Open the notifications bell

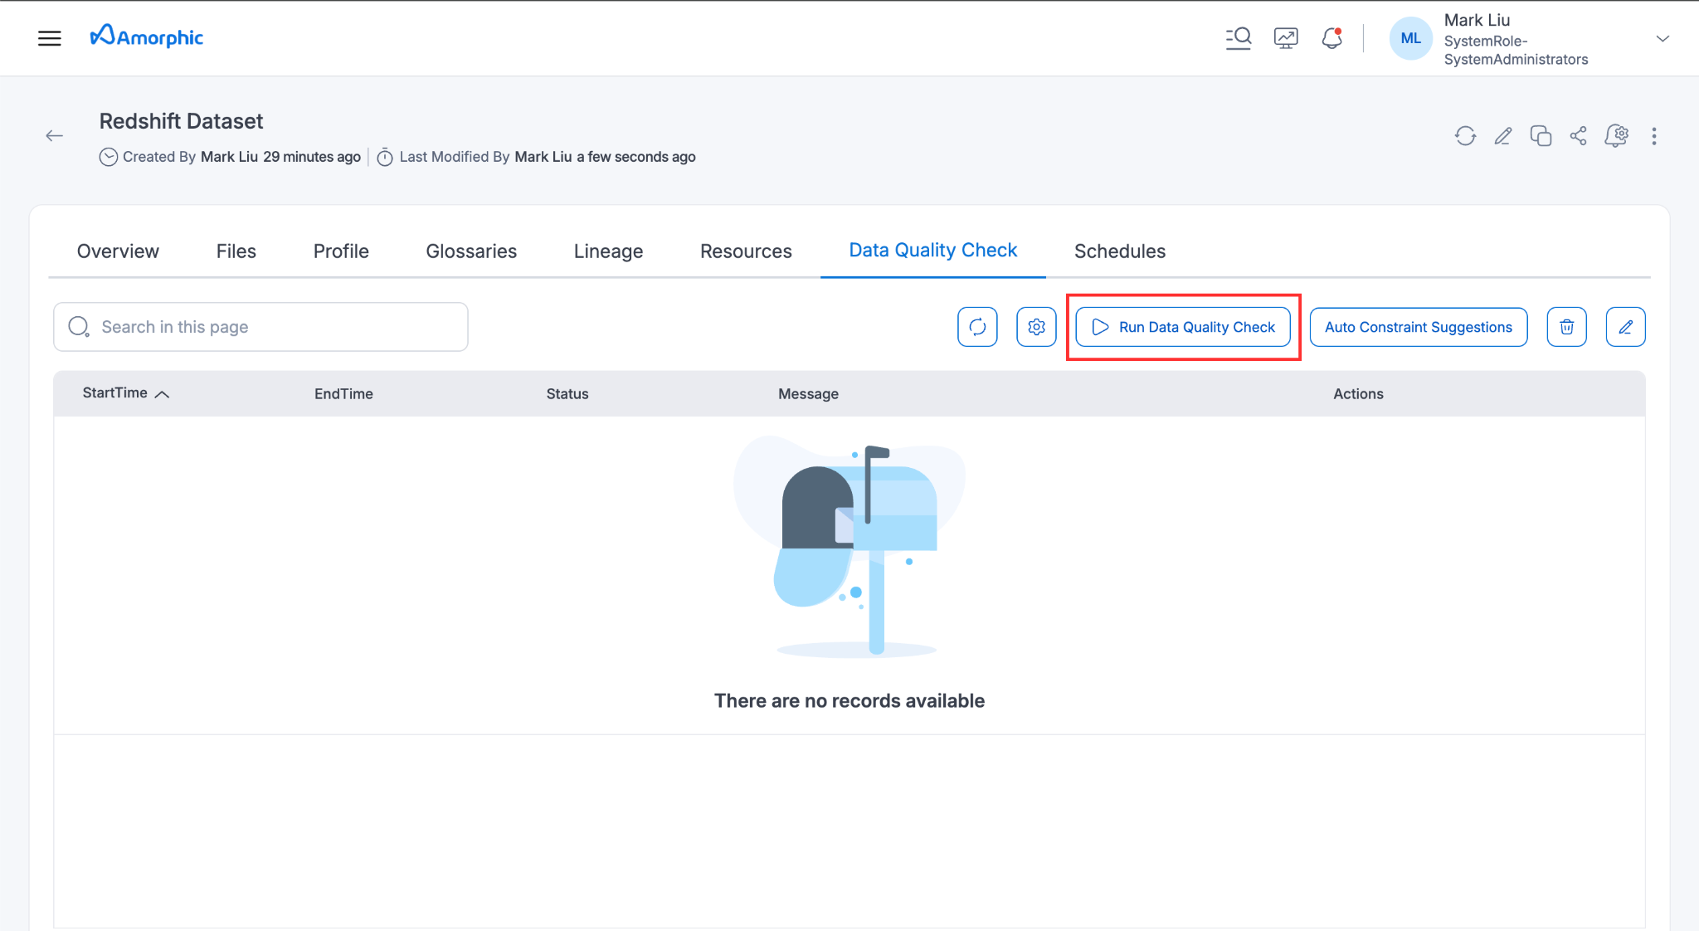tap(1331, 38)
